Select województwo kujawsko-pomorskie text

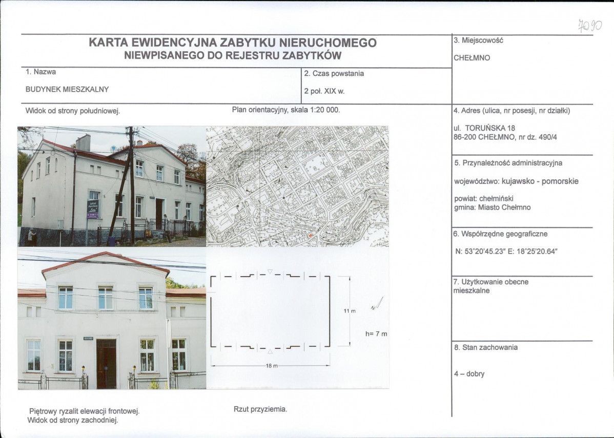coord(517,181)
